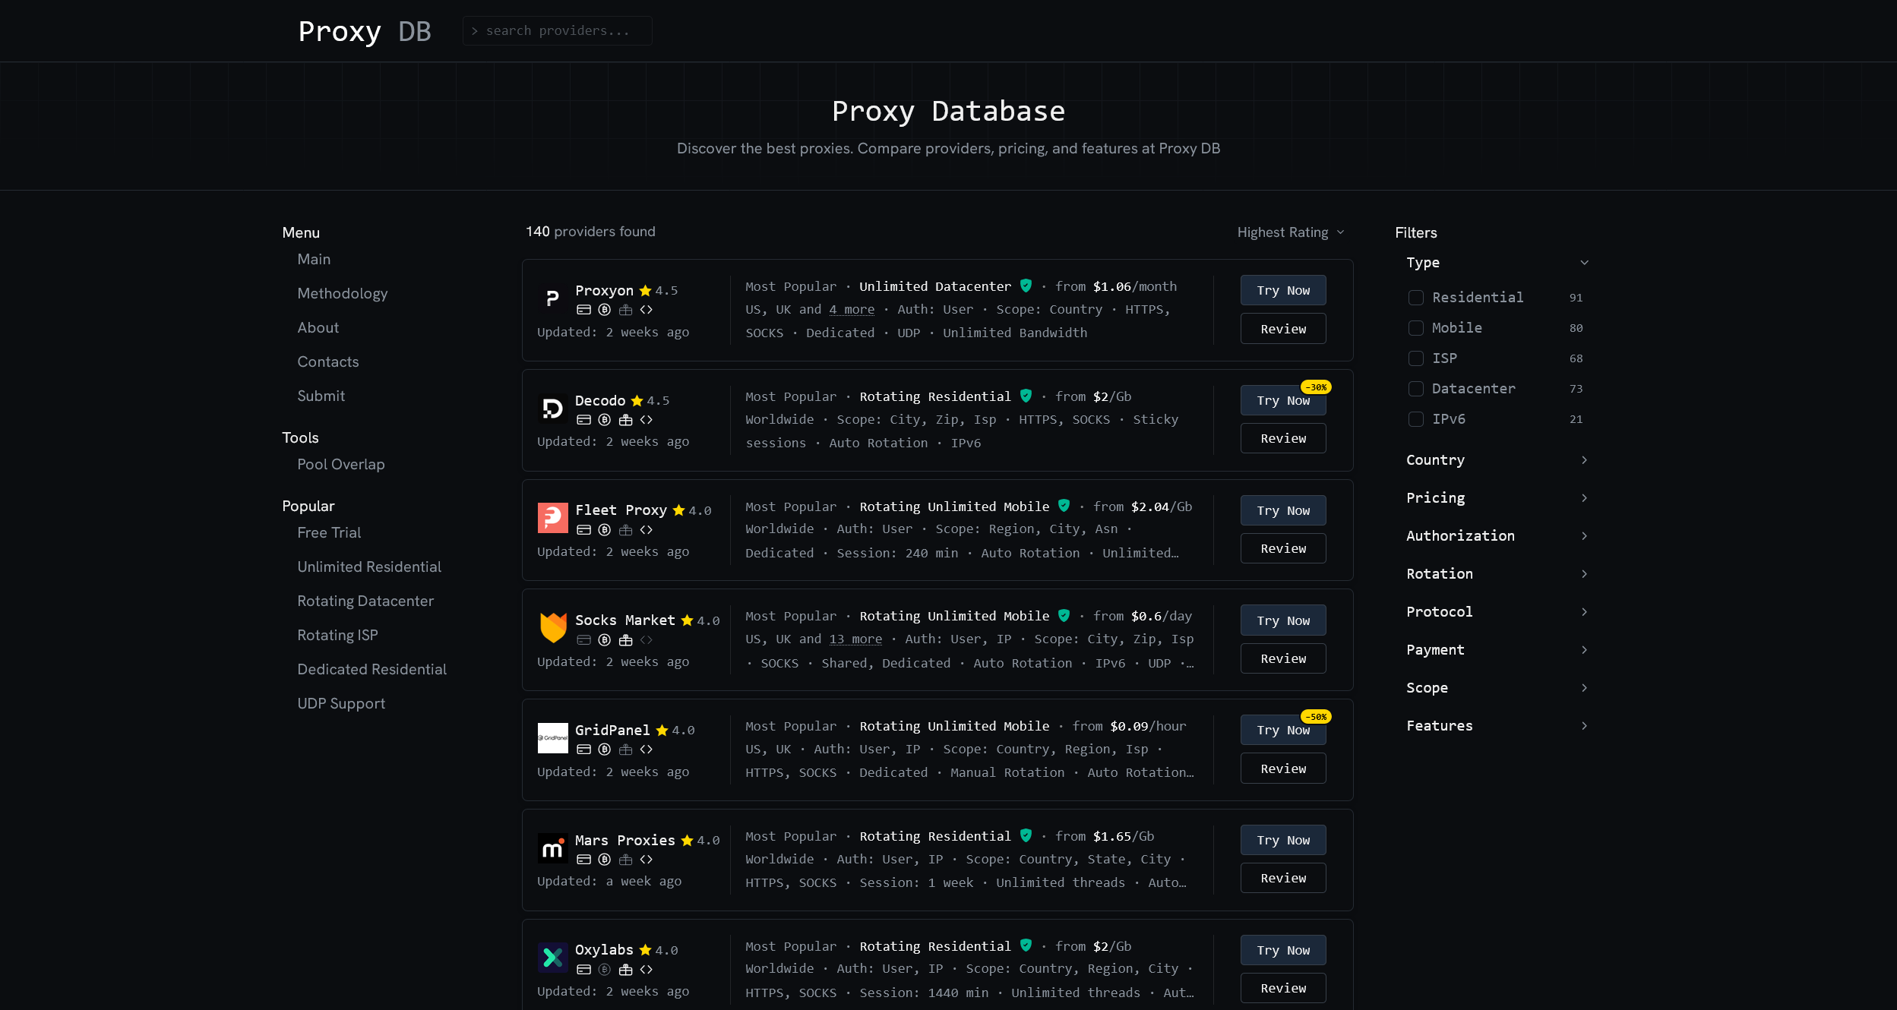Image resolution: width=1897 pixels, height=1010 pixels.
Task: Show the '4 more' countries for Proxyon
Action: click(x=852, y=310)
